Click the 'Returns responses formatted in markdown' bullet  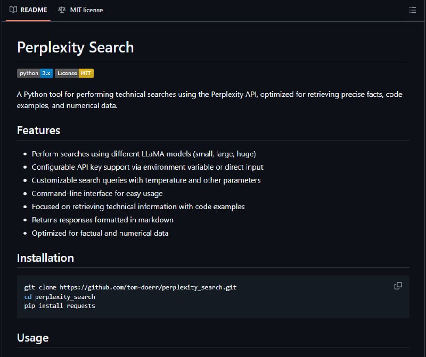102,220
